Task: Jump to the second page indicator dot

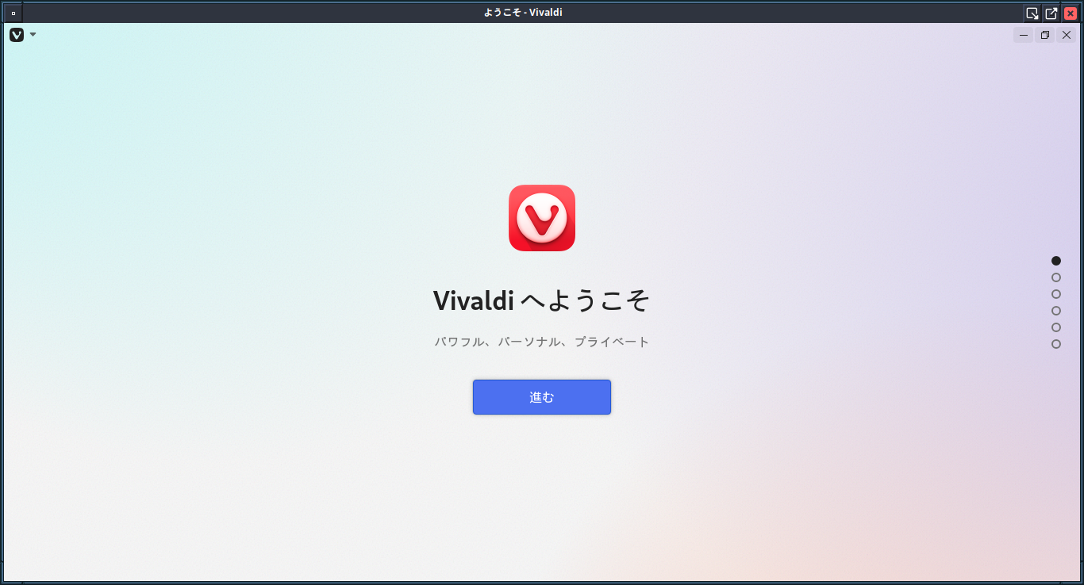Action: tap(1056, 277)
